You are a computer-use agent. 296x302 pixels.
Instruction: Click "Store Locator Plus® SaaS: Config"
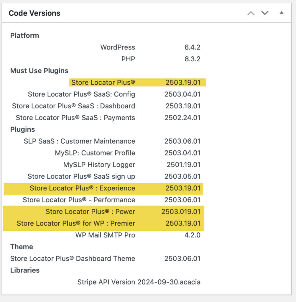coord(81,94)
